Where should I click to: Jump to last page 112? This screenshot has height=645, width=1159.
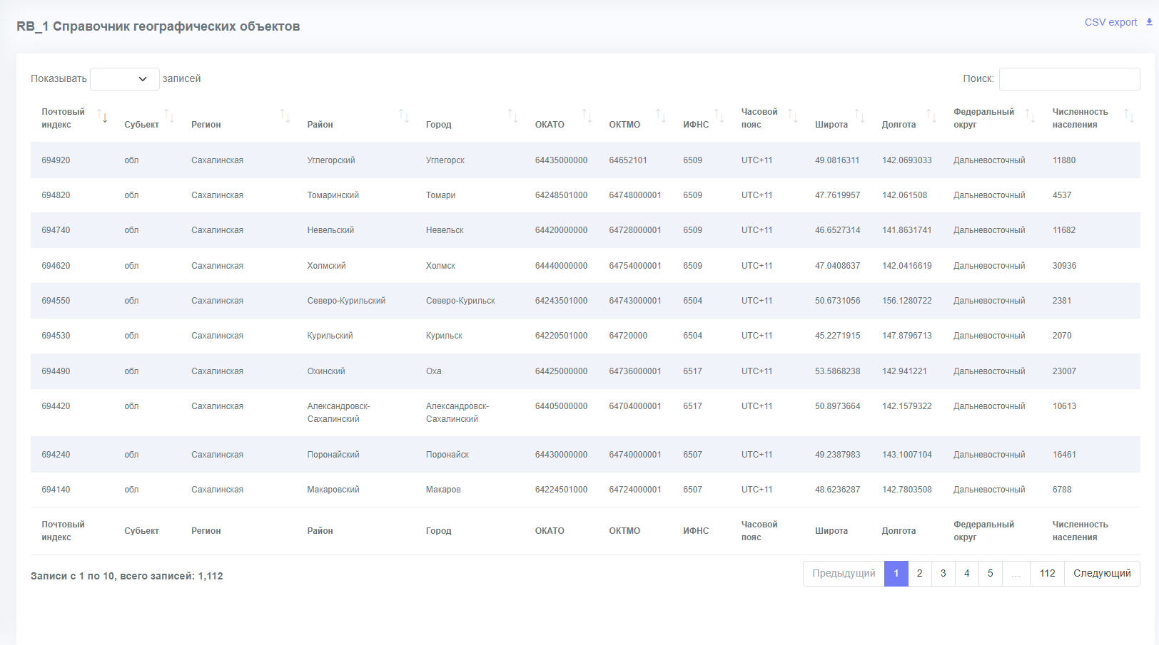[x=1047, y=574]
